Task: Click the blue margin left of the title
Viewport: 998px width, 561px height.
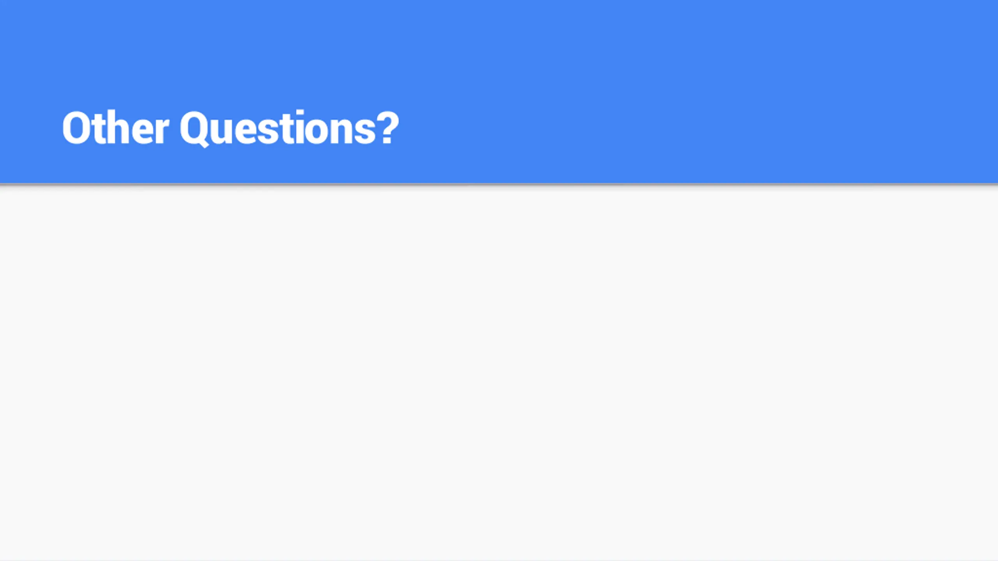Action: (31, 129)
